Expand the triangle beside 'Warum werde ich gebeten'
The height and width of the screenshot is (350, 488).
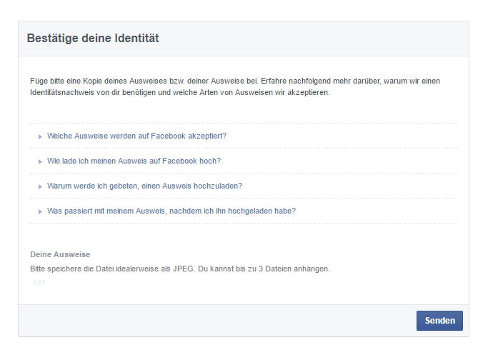[40, 186]
